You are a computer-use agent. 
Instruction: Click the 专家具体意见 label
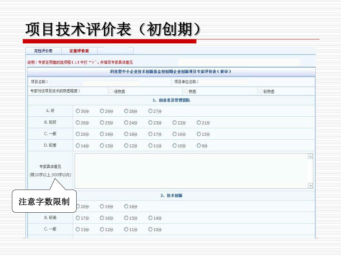[x=50, y=167]
